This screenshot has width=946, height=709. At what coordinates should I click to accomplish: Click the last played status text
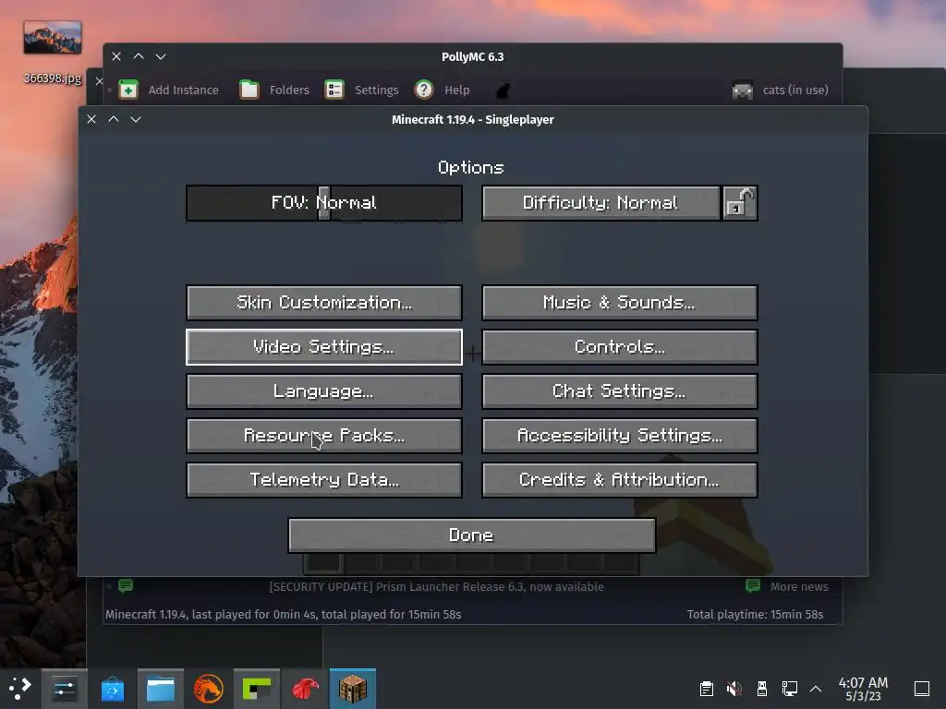pyautogui.click(x=283, y=614)
